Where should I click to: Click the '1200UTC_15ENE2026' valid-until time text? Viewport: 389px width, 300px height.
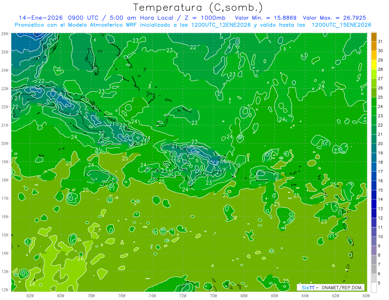[x=341, y=25]
